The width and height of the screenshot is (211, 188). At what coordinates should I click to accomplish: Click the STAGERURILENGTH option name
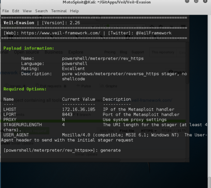click(22, 125)
